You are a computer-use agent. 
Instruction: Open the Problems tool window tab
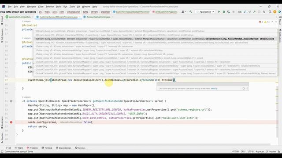click(32, 148)
